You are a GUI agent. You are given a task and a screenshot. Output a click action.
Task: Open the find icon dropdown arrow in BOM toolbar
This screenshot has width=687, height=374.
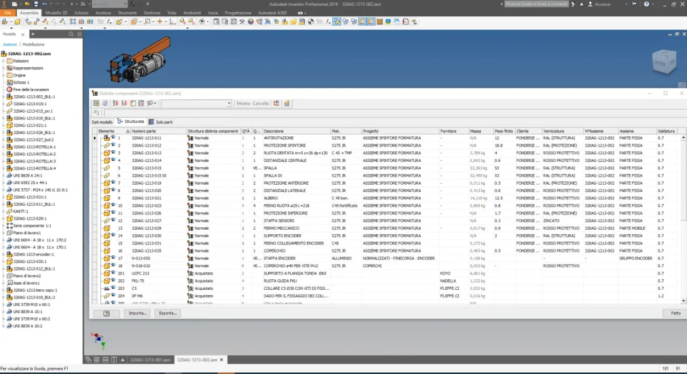pyautogui.click(x=155, y=103)
